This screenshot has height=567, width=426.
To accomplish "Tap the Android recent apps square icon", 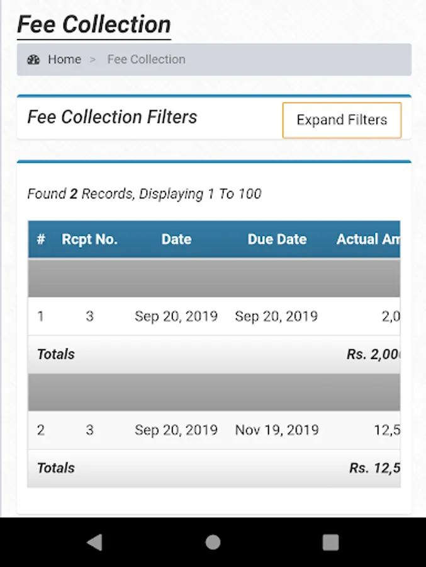I will click(330, 542).
